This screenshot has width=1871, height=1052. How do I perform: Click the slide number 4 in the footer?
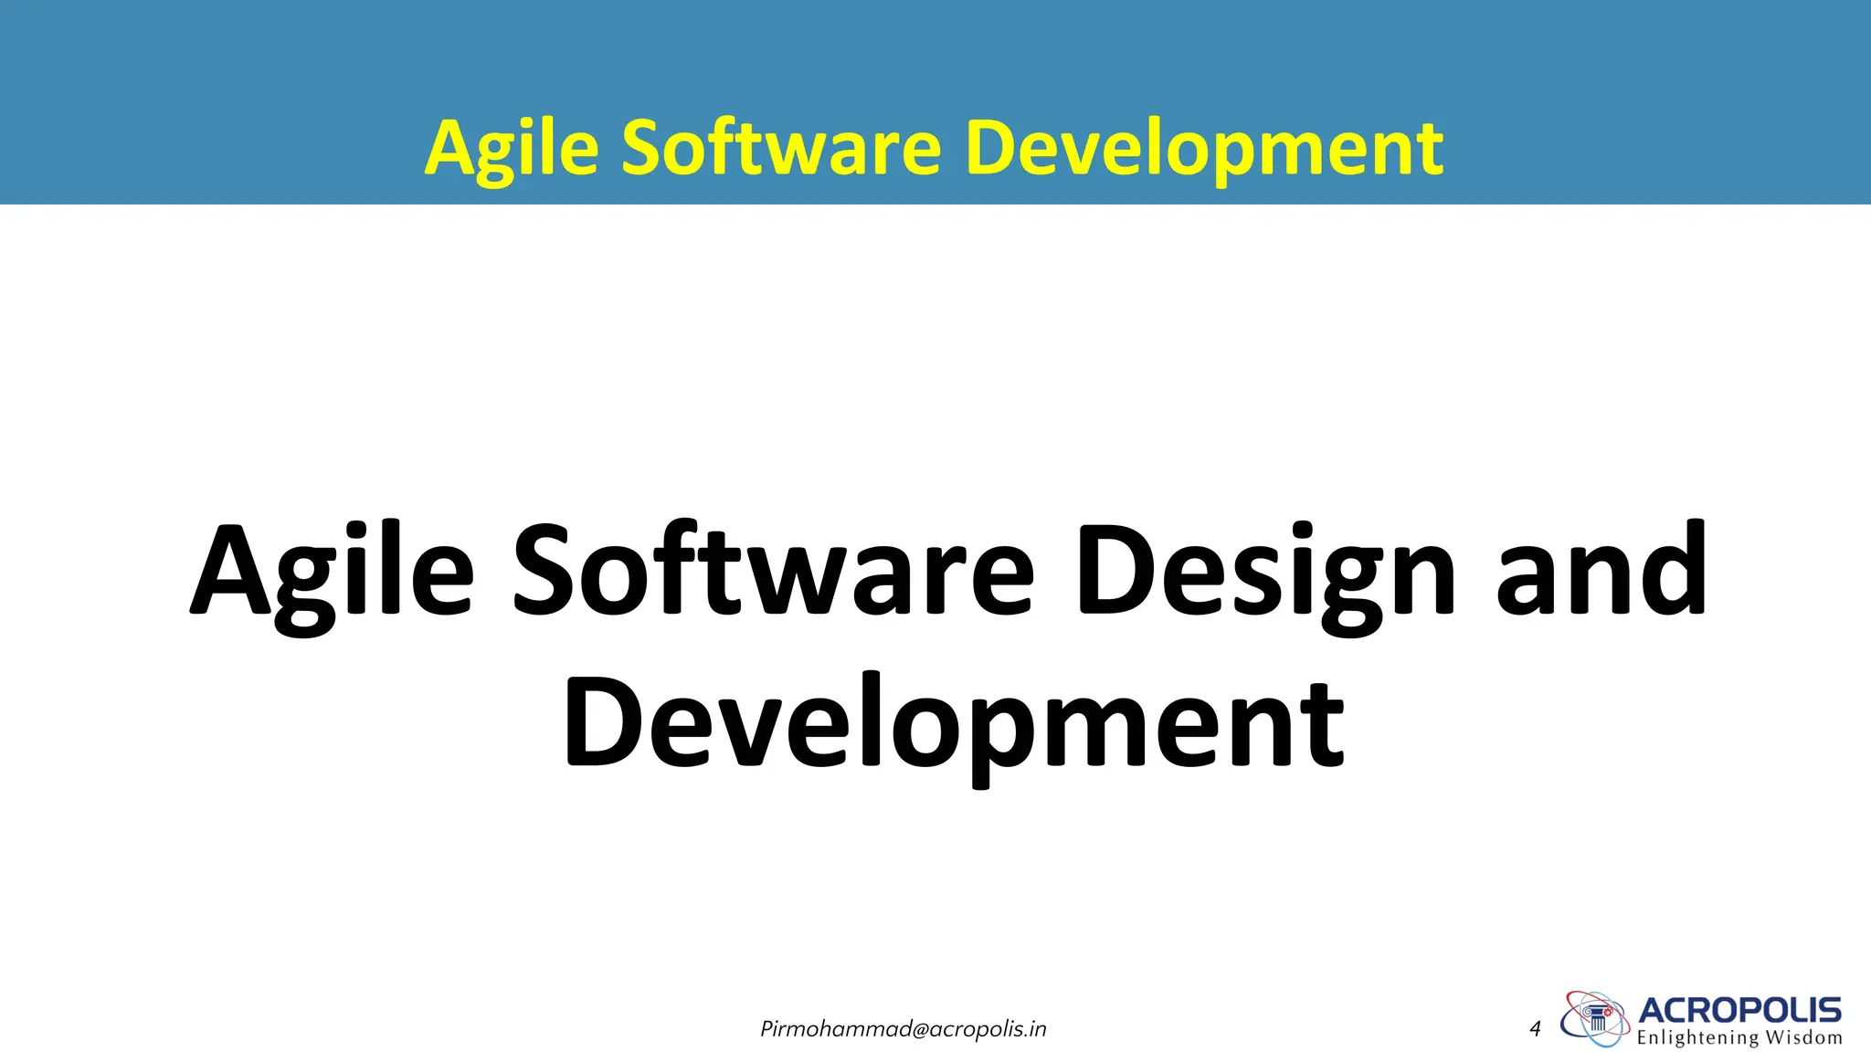(x=1535, y=1029)
